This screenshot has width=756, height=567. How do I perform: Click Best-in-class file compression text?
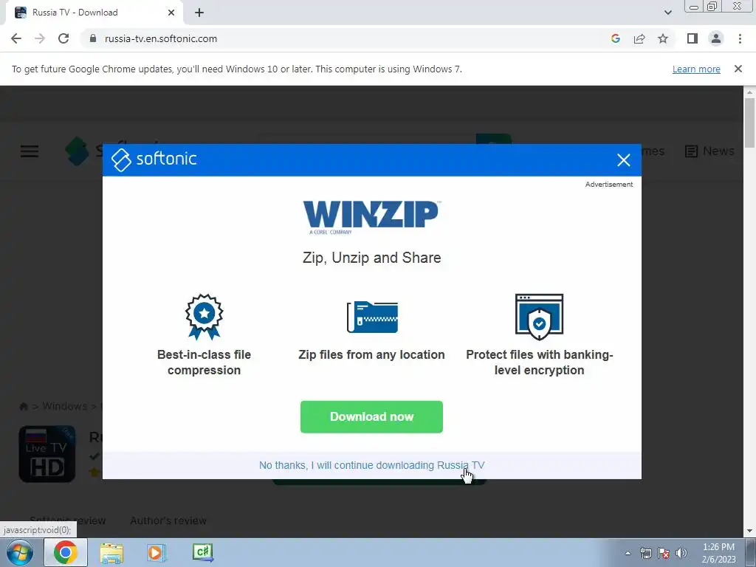(x=204, y=362)
